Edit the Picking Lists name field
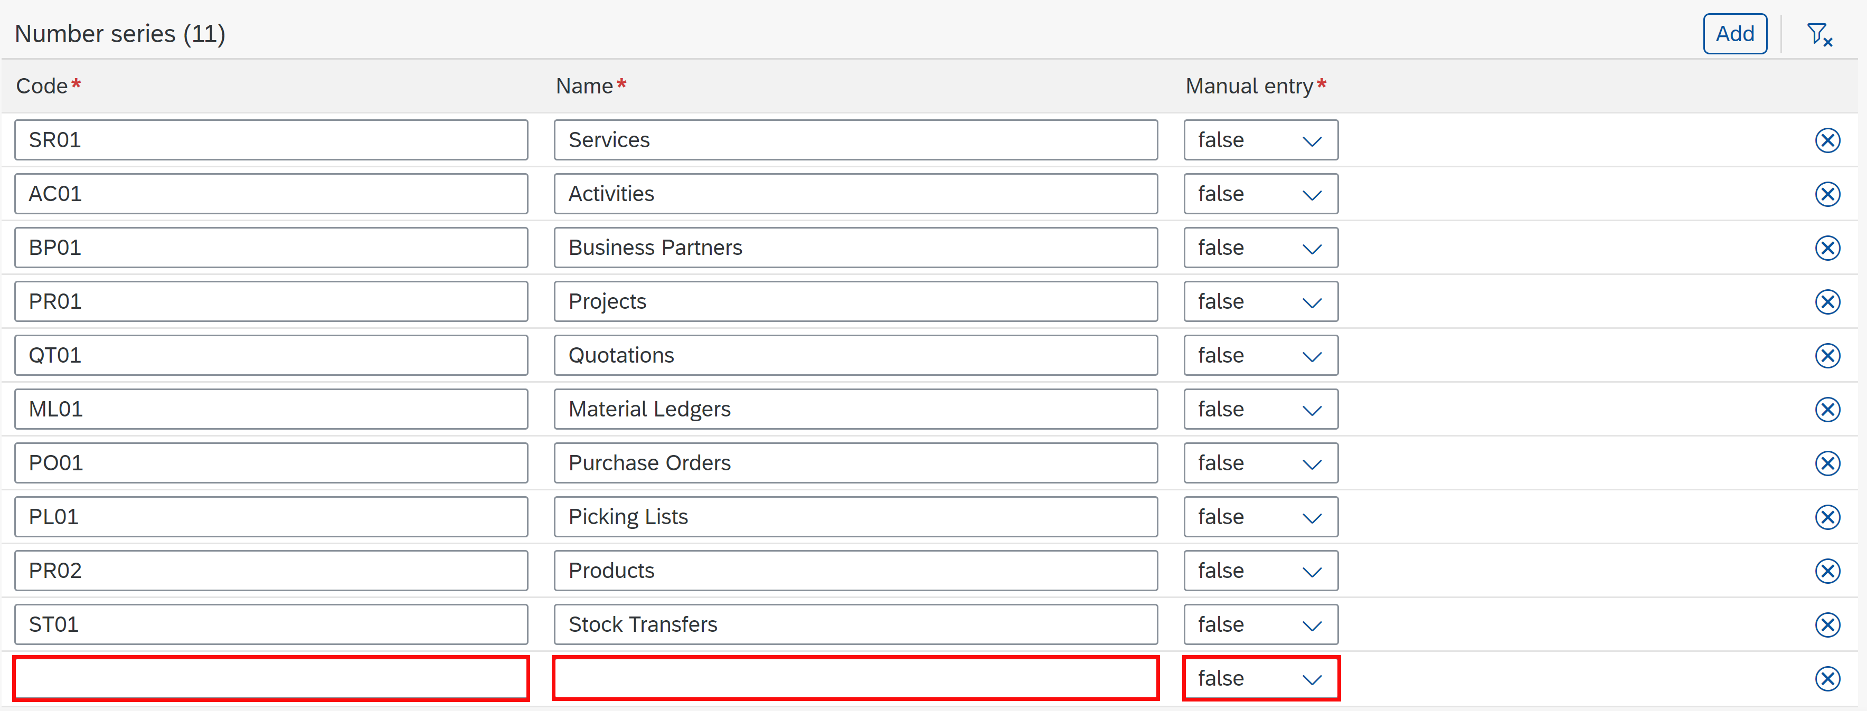Viewport: 1867px width, 711px height. (856, 517)
